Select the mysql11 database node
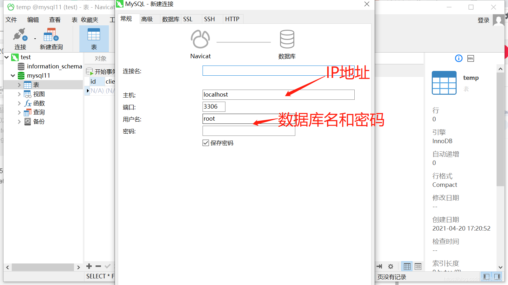This screenshot has height=285, width=508. pyautogui.click(x=38, y=76)
